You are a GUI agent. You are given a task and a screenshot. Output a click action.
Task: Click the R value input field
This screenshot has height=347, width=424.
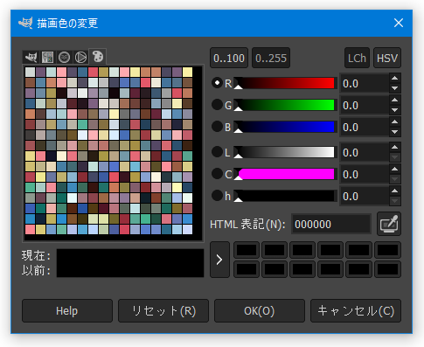click(365, 84)
